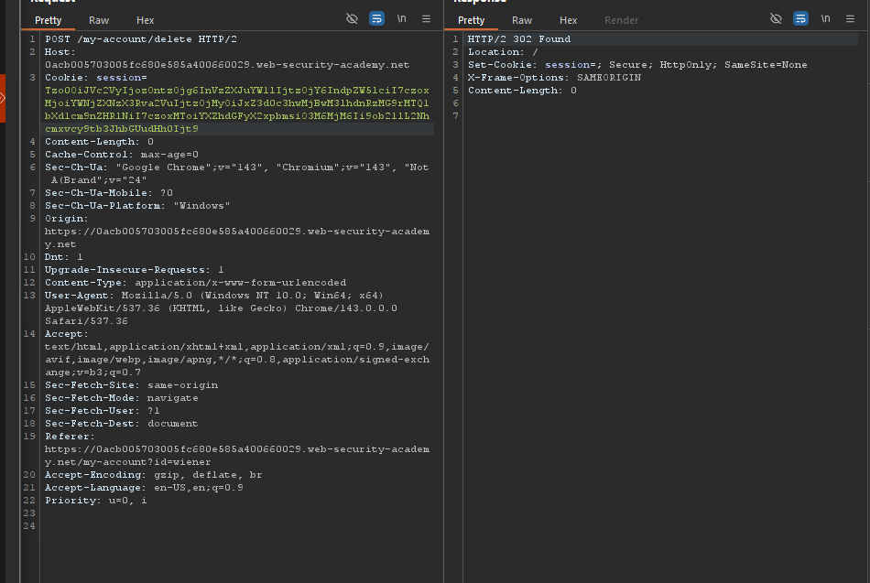This screenshot has width=870, height=583.
Task: Open the Request panel hamburger options menu
Action: pyautogui.click(x=426, y=19)
